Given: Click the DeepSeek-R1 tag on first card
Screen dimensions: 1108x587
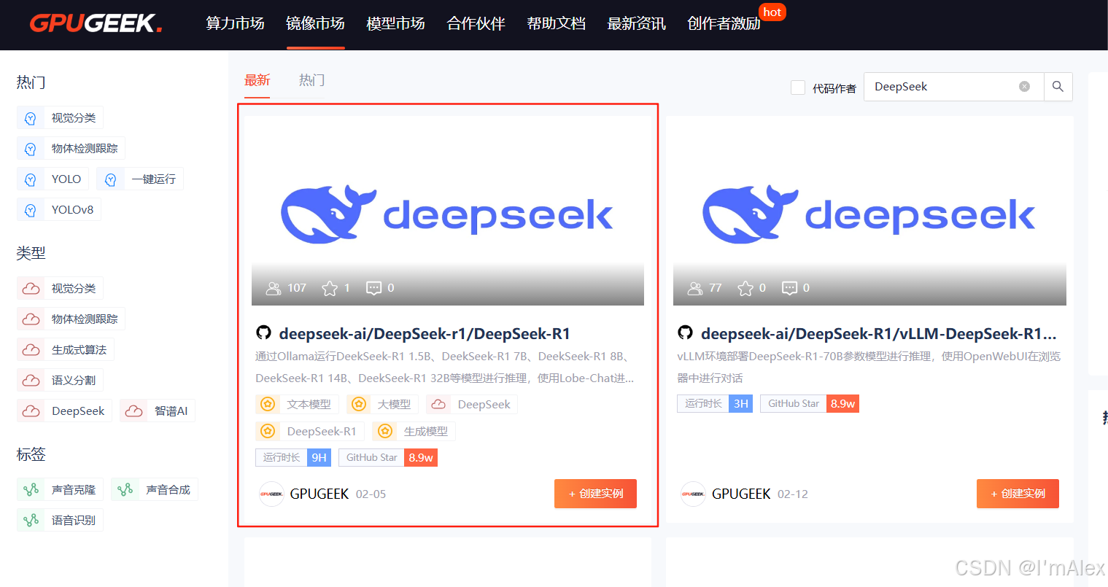Looking at the screenshot, I should pos(310,431).
